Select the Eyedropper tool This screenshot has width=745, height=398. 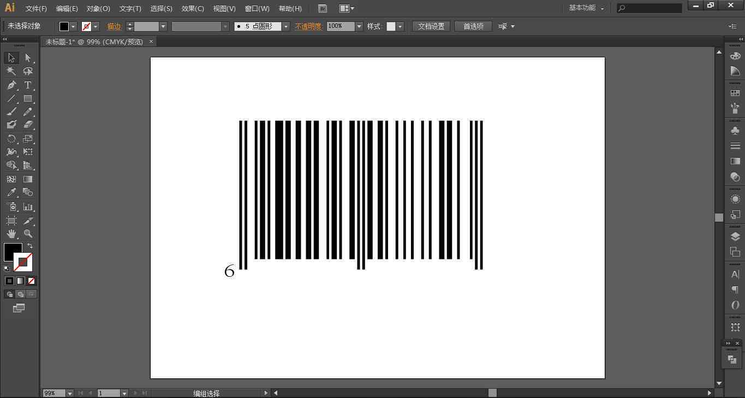11,192
